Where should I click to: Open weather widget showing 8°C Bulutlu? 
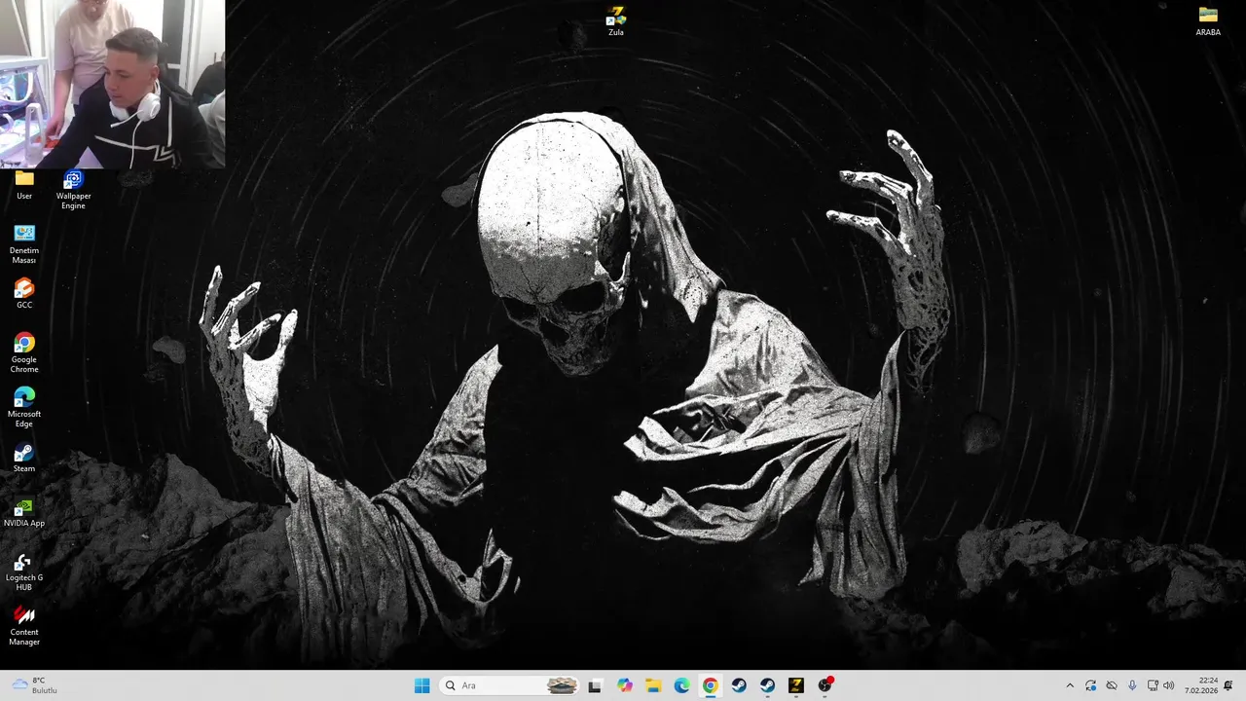[35, 685]
